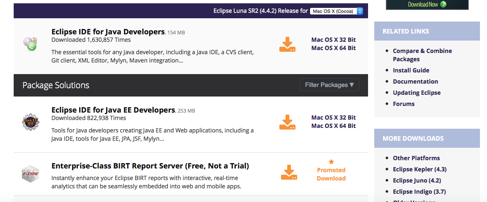Open the Updating Eclipse link
The image size is (487, 202).
tap(417, 93)
